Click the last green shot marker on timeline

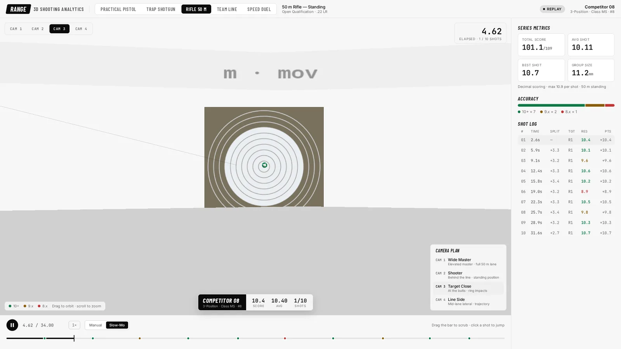469,338
